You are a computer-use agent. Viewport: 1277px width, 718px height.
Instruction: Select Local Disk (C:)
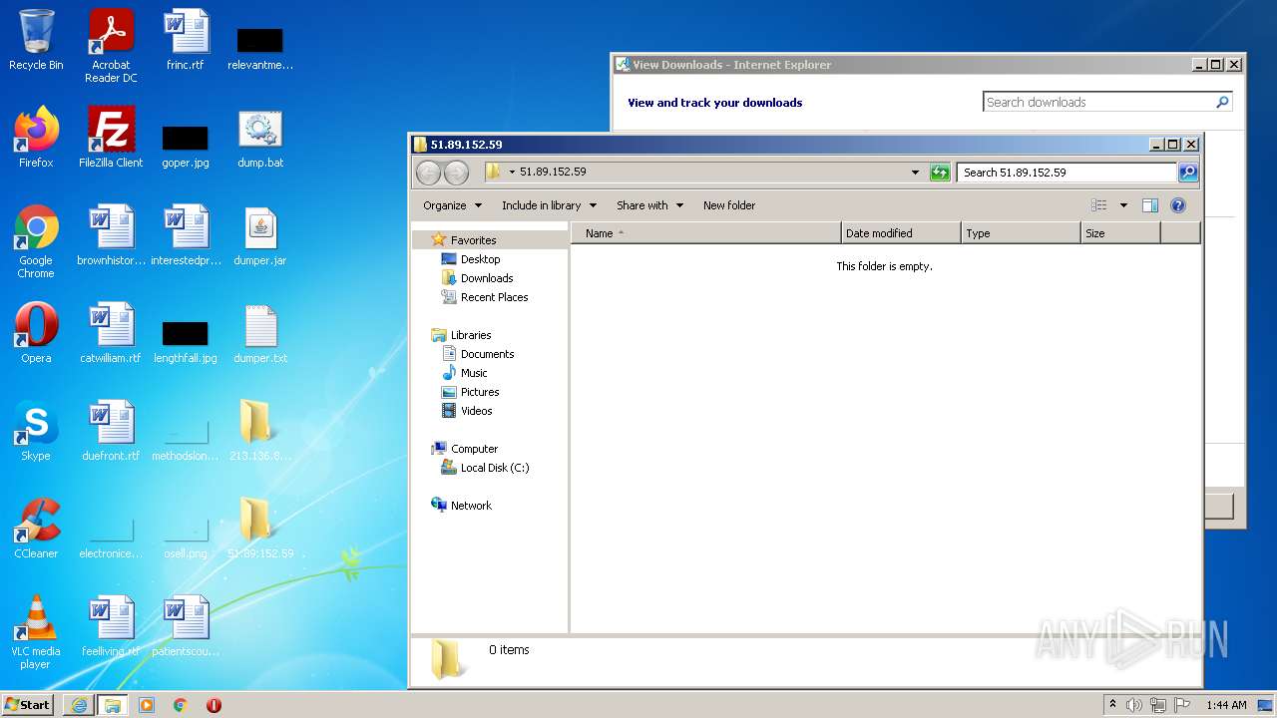click(x=495, y=468)
